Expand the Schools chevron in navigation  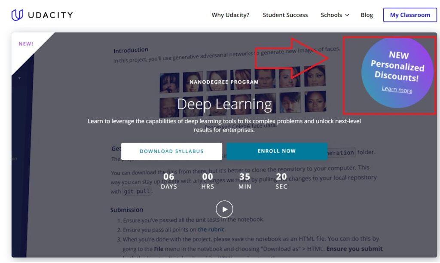[x=346, y=15]
